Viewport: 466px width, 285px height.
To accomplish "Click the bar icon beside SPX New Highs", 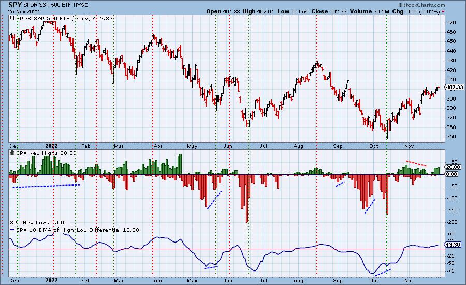I will pyautogui.click(x=12, y=153).
